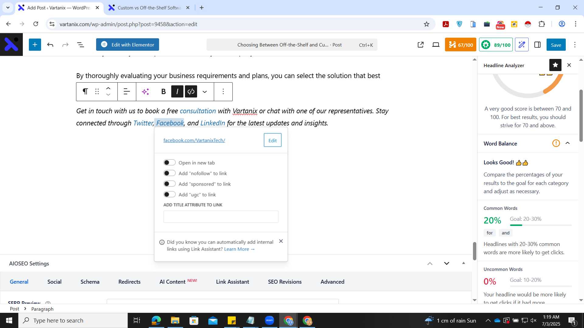Open File Explorer from taskbar
The height and width of the screenshot is (328, 584).
175,320
